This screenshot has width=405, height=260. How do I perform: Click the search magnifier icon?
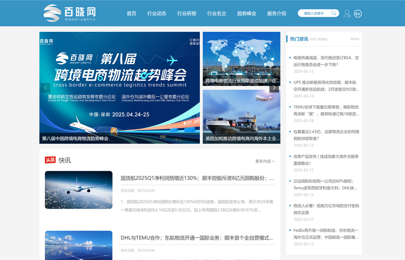334,13
